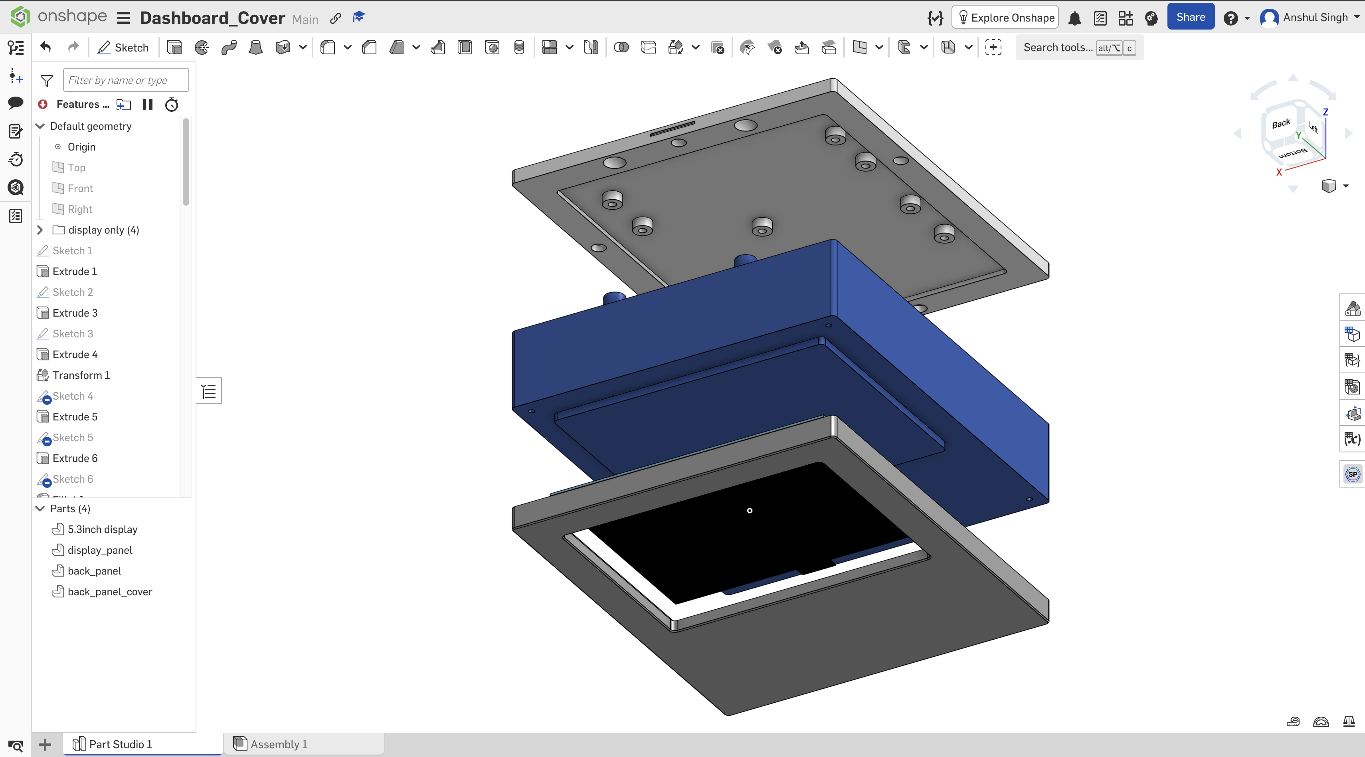Image resolution: width=1365 pixels, height=757 pixels.
Task: Select the Revolve tool
Action: pos(202,48)
